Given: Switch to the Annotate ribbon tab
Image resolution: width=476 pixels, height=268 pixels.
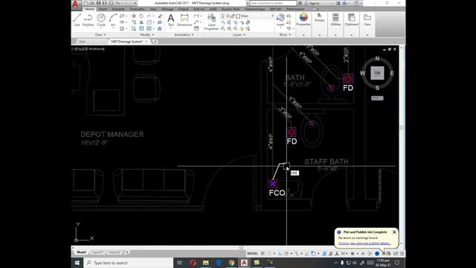Looking at the screenshot, I should click(x=119, y=9).
